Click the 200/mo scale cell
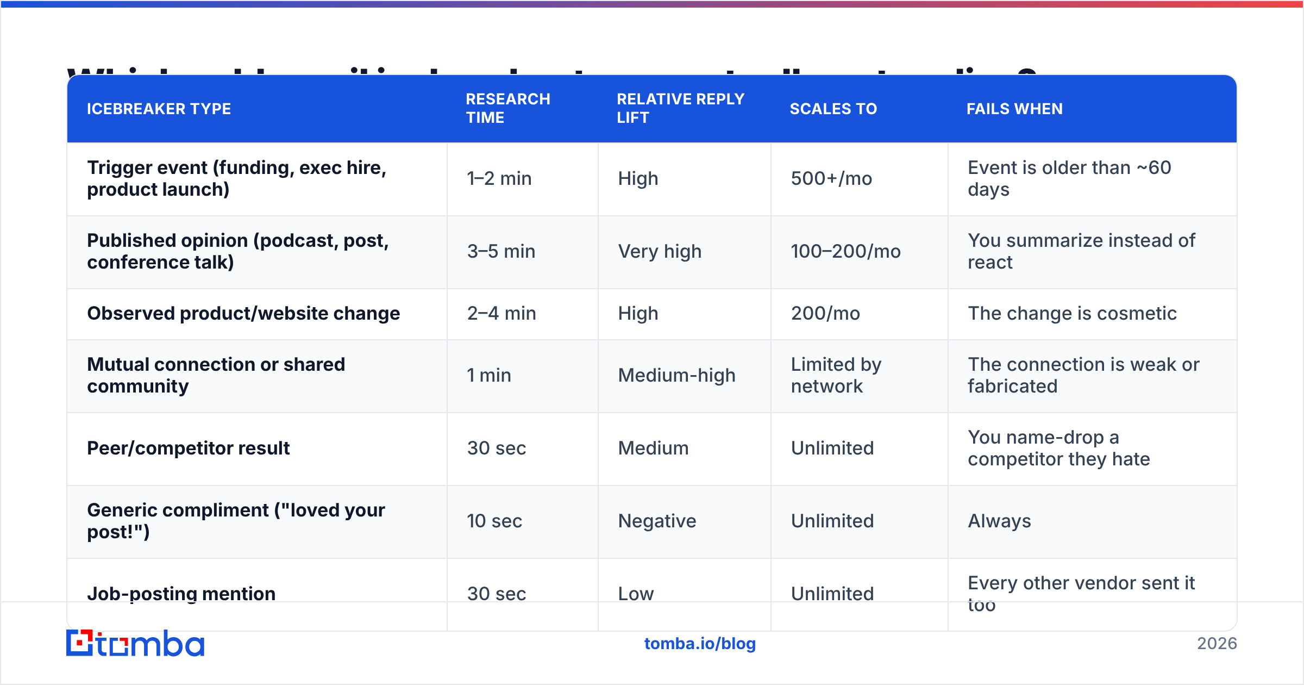This screenshot has height=685, width=1304. [825, 313]
